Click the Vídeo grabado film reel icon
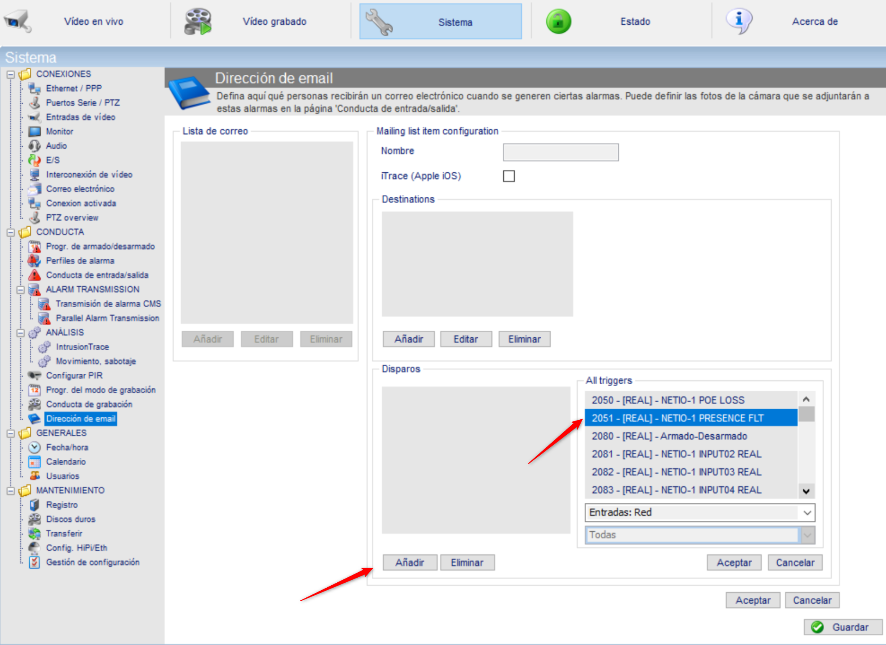 click(198, 21)
